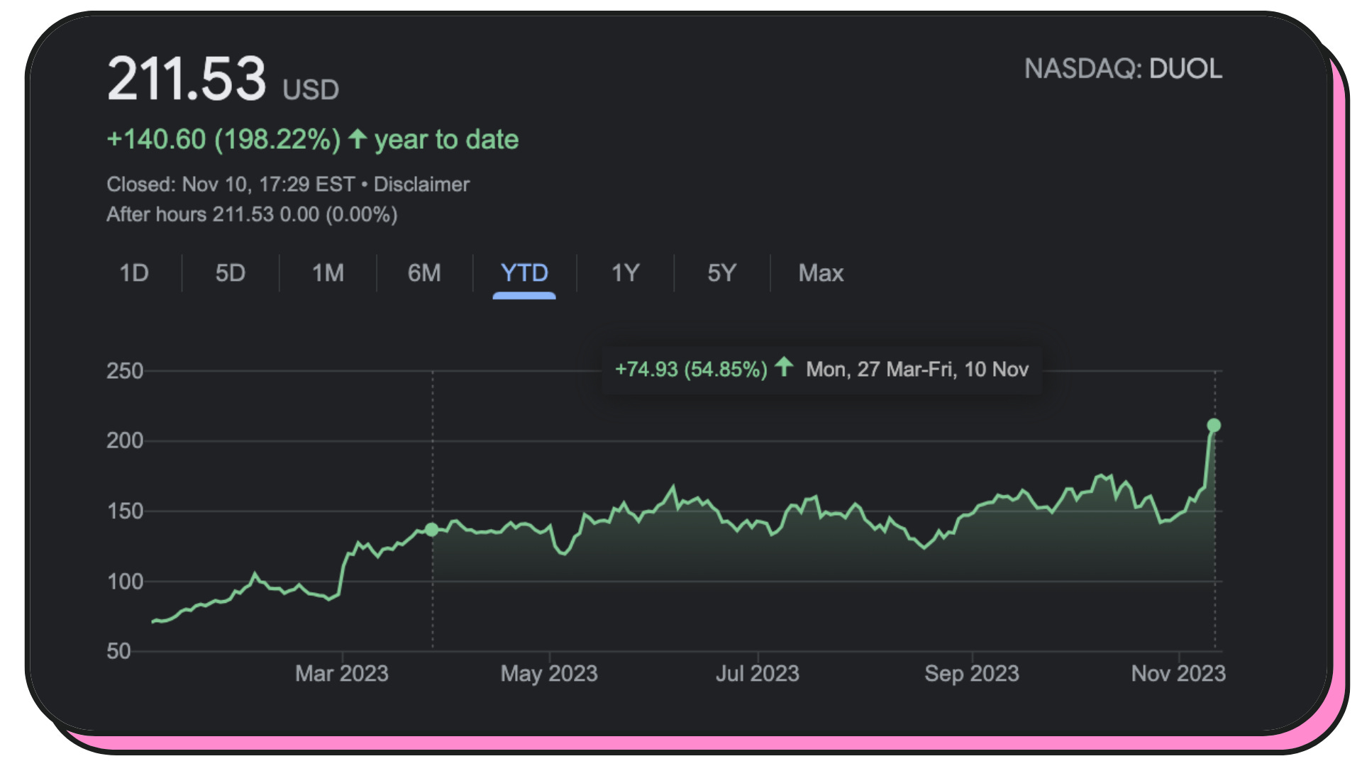Select the 250 price gridline label

coord(123,370)
